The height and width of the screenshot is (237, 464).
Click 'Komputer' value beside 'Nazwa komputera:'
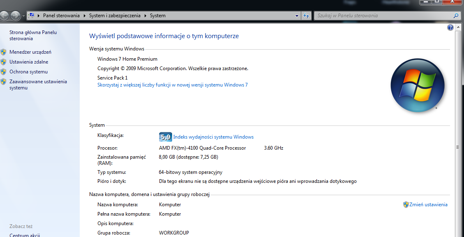pyautogui.click(x=170, y=205)
